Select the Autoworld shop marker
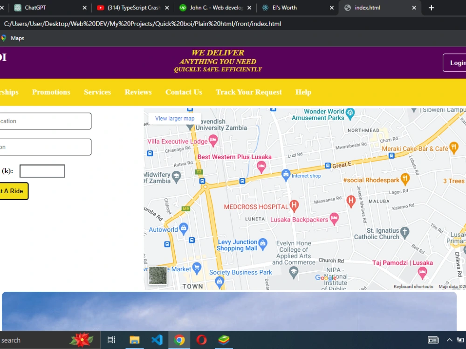466x349 pixels. 184,228
